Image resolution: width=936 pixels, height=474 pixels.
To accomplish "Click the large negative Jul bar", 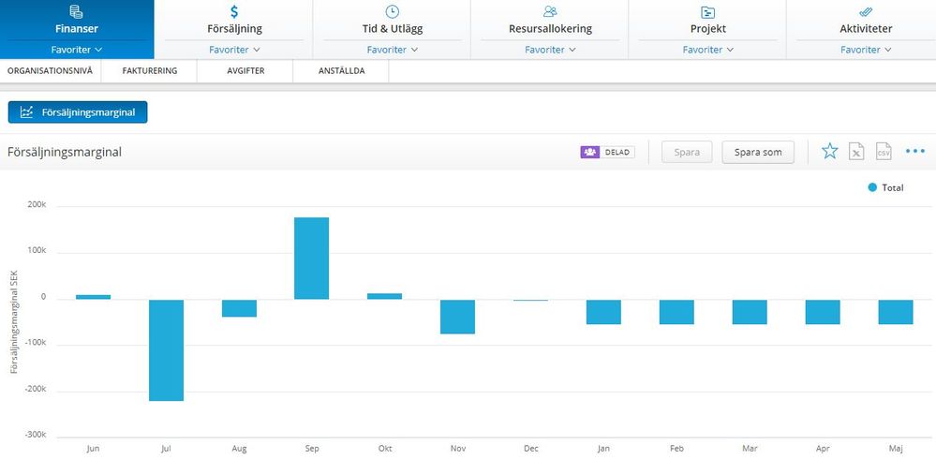I will [x=166, y=349].
